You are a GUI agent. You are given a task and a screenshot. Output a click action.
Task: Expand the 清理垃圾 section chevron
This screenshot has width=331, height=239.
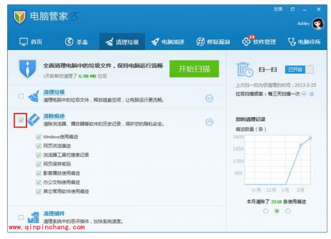(209, 98)
